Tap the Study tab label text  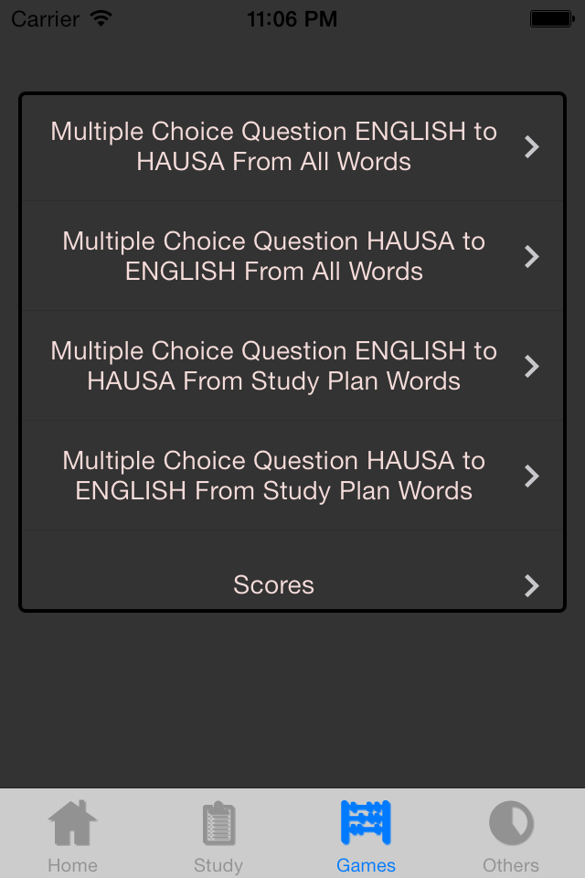click(218, 865)
